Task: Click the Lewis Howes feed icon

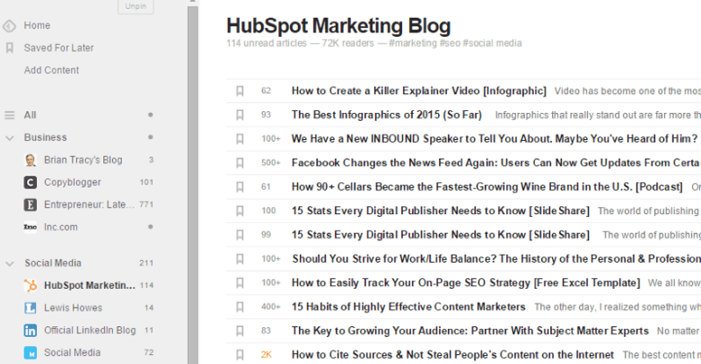Action: (x=30, y=308)
